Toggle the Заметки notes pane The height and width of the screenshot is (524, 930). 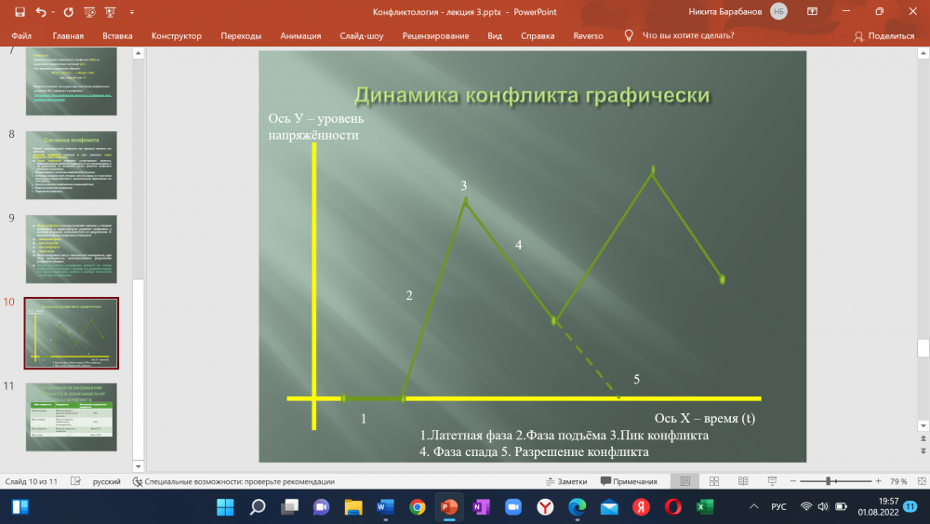566,481
